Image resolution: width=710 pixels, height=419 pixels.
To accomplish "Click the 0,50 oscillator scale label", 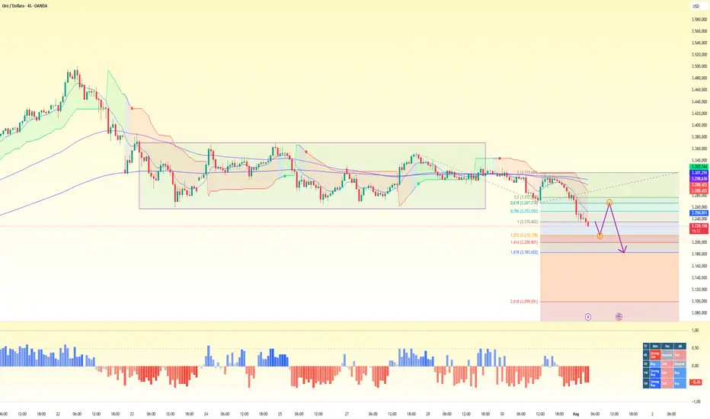I will pos(695,348).
